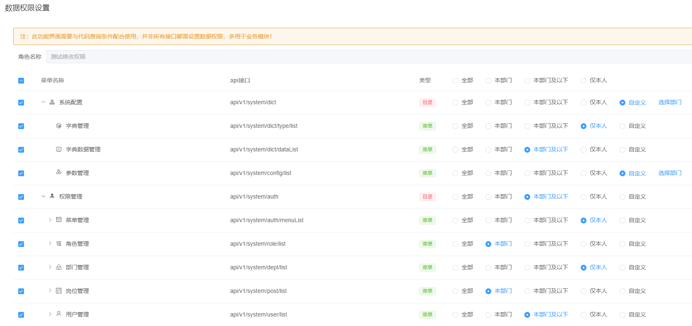Click the 权限管理 user icon
This screenshot has height=326, width=692.
coord(52,196)
